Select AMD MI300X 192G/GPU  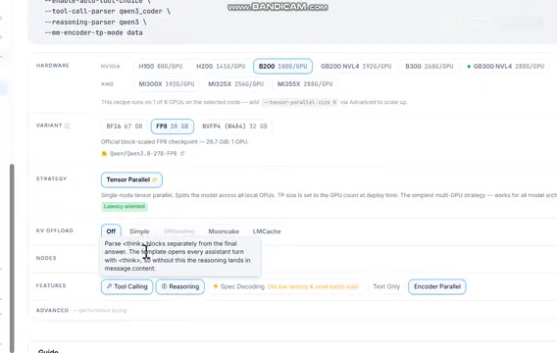pos(167,84)
